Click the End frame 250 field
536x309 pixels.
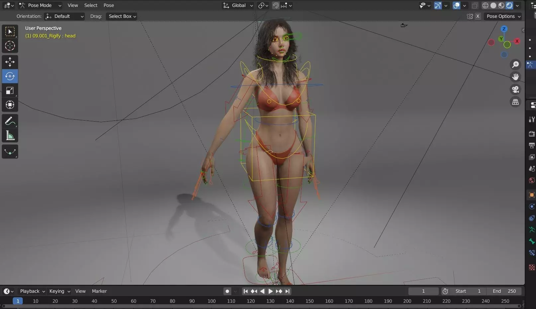pos(504,291)
